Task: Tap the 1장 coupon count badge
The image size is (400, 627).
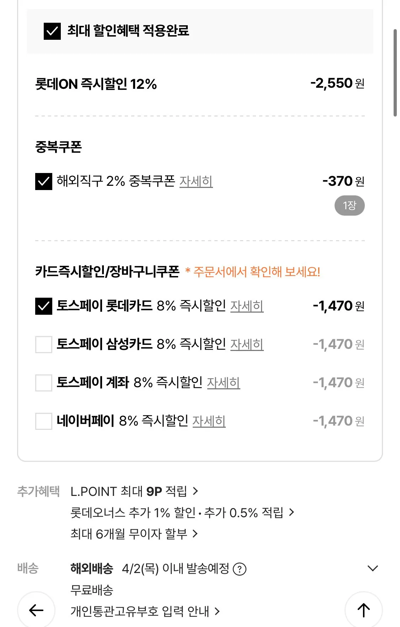Action: point(350,205)
